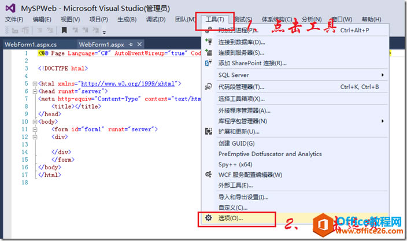Click the previous bookmark toolbar icon
Image resolution: width=407 pixels, height=241 pixels.
point(75,30)
